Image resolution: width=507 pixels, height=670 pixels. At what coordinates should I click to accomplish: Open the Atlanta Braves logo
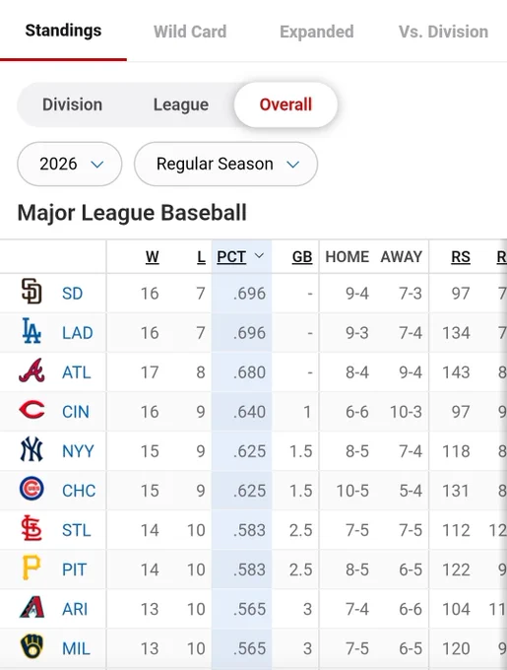pos(32,370)
